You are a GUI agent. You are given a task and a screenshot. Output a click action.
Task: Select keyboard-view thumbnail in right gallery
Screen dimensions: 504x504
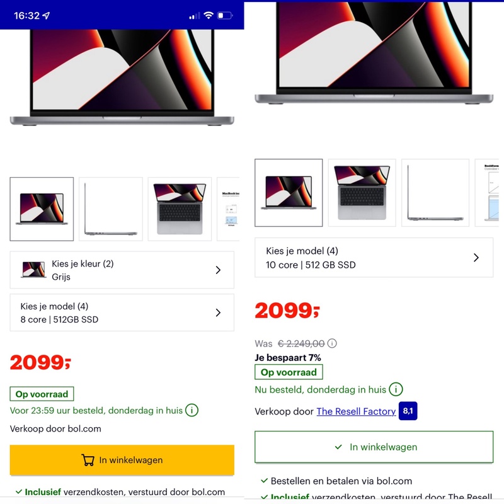(x=362, y=193)
